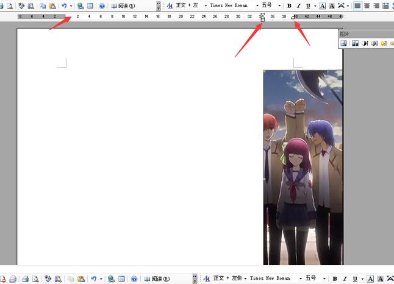Viewport: 394px width, 284px height.
Task: Toggle Italic in the top toolbar
Action: 298,5
